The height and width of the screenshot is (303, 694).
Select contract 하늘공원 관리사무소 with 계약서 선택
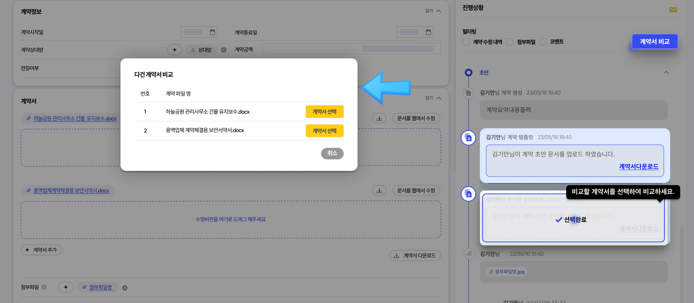pos(325,112)
